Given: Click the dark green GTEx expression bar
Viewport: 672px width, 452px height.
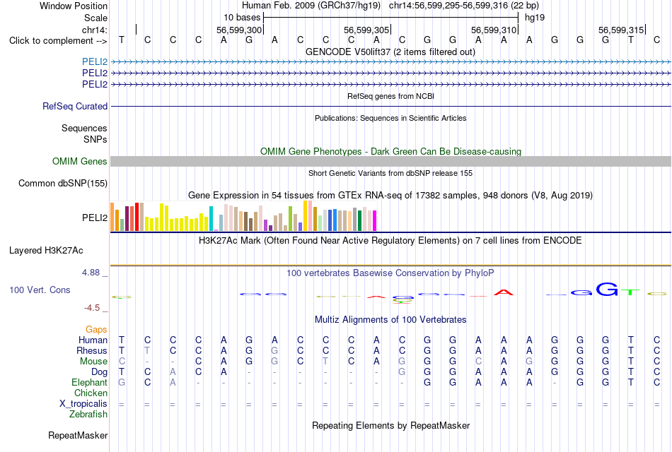Looking at the screenshot, I should [359, 221].
